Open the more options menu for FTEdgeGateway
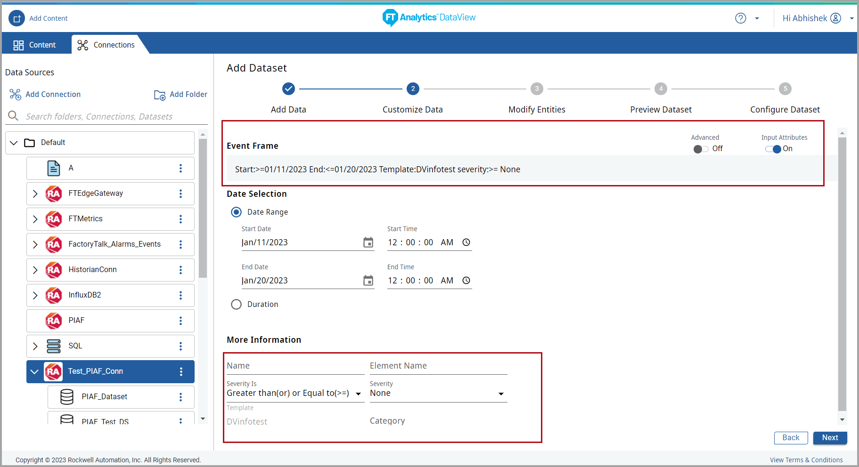 pyautogui.click(x=180, y=193)
